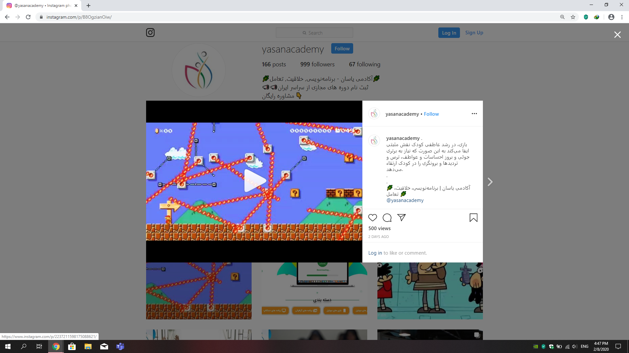Reload the page in Chrome

coord(28,17)
